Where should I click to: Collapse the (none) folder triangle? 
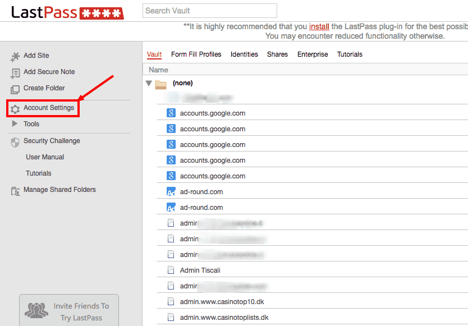149,83
